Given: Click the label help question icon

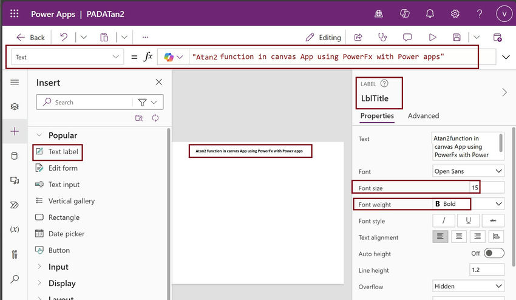Looking at the screenshot, I should [x=384, y=84].
